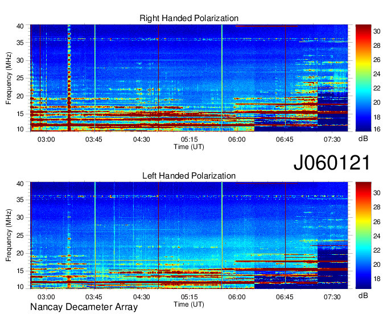Click "dB" unit label beside Right Handed colorbar
Screen dimensions: 387x314
(x=363, y=139)
